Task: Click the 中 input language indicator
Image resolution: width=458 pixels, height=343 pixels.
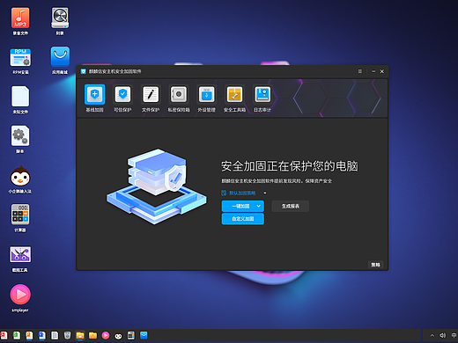Action: (x=454, y=335)
